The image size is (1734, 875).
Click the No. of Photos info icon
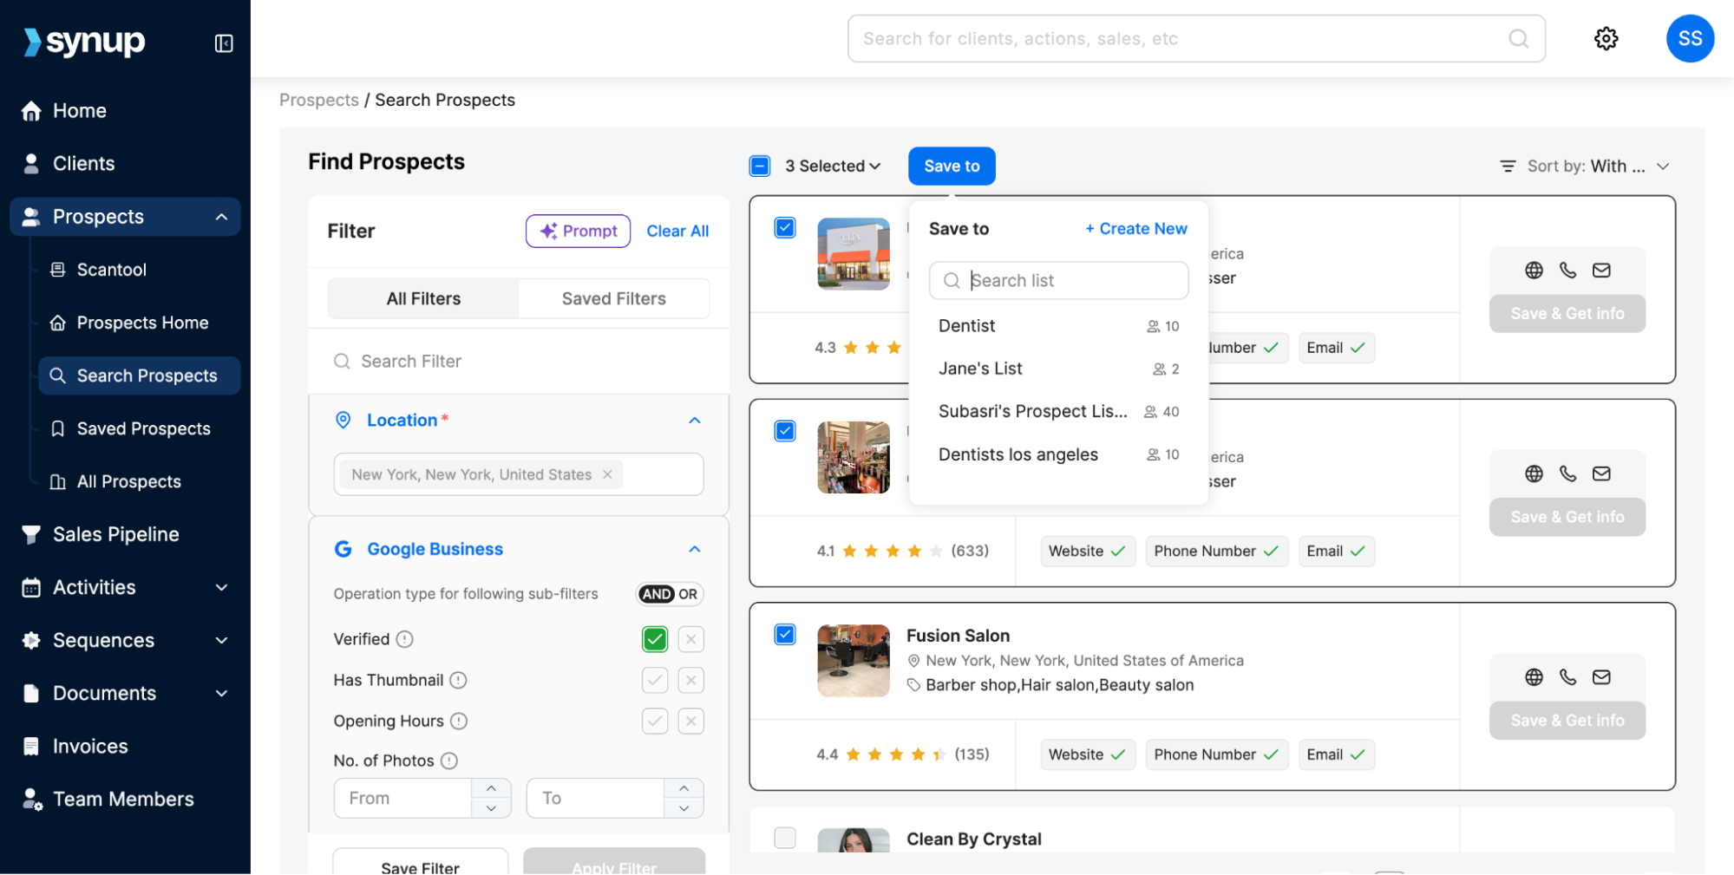tap(448, 761)
